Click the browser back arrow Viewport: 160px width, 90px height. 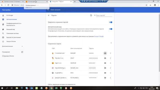coord(2,5)
